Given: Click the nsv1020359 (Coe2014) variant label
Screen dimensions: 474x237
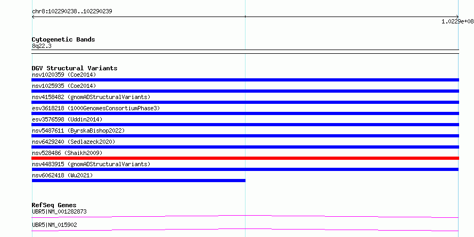Looking at the screenshot, I should tap(64, 75).
